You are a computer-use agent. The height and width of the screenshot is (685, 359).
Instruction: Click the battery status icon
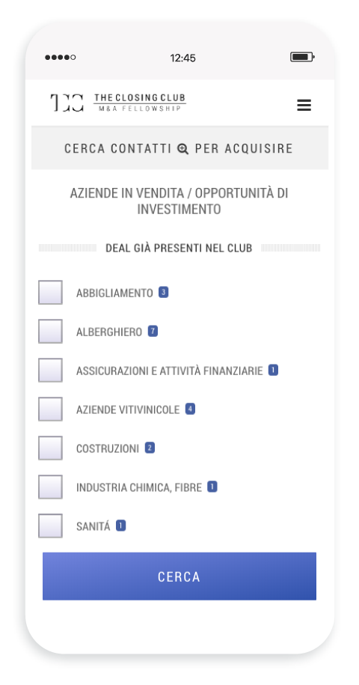(x=302, y=57)
